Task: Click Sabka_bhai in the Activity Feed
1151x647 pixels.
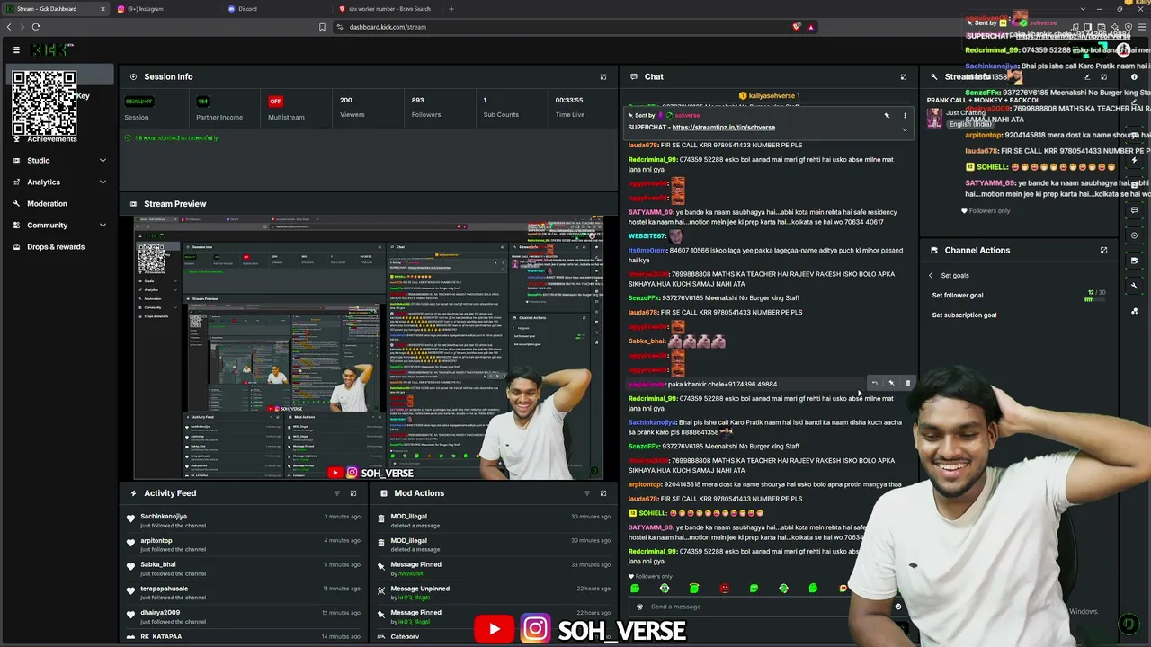Action: coord(158,564)
